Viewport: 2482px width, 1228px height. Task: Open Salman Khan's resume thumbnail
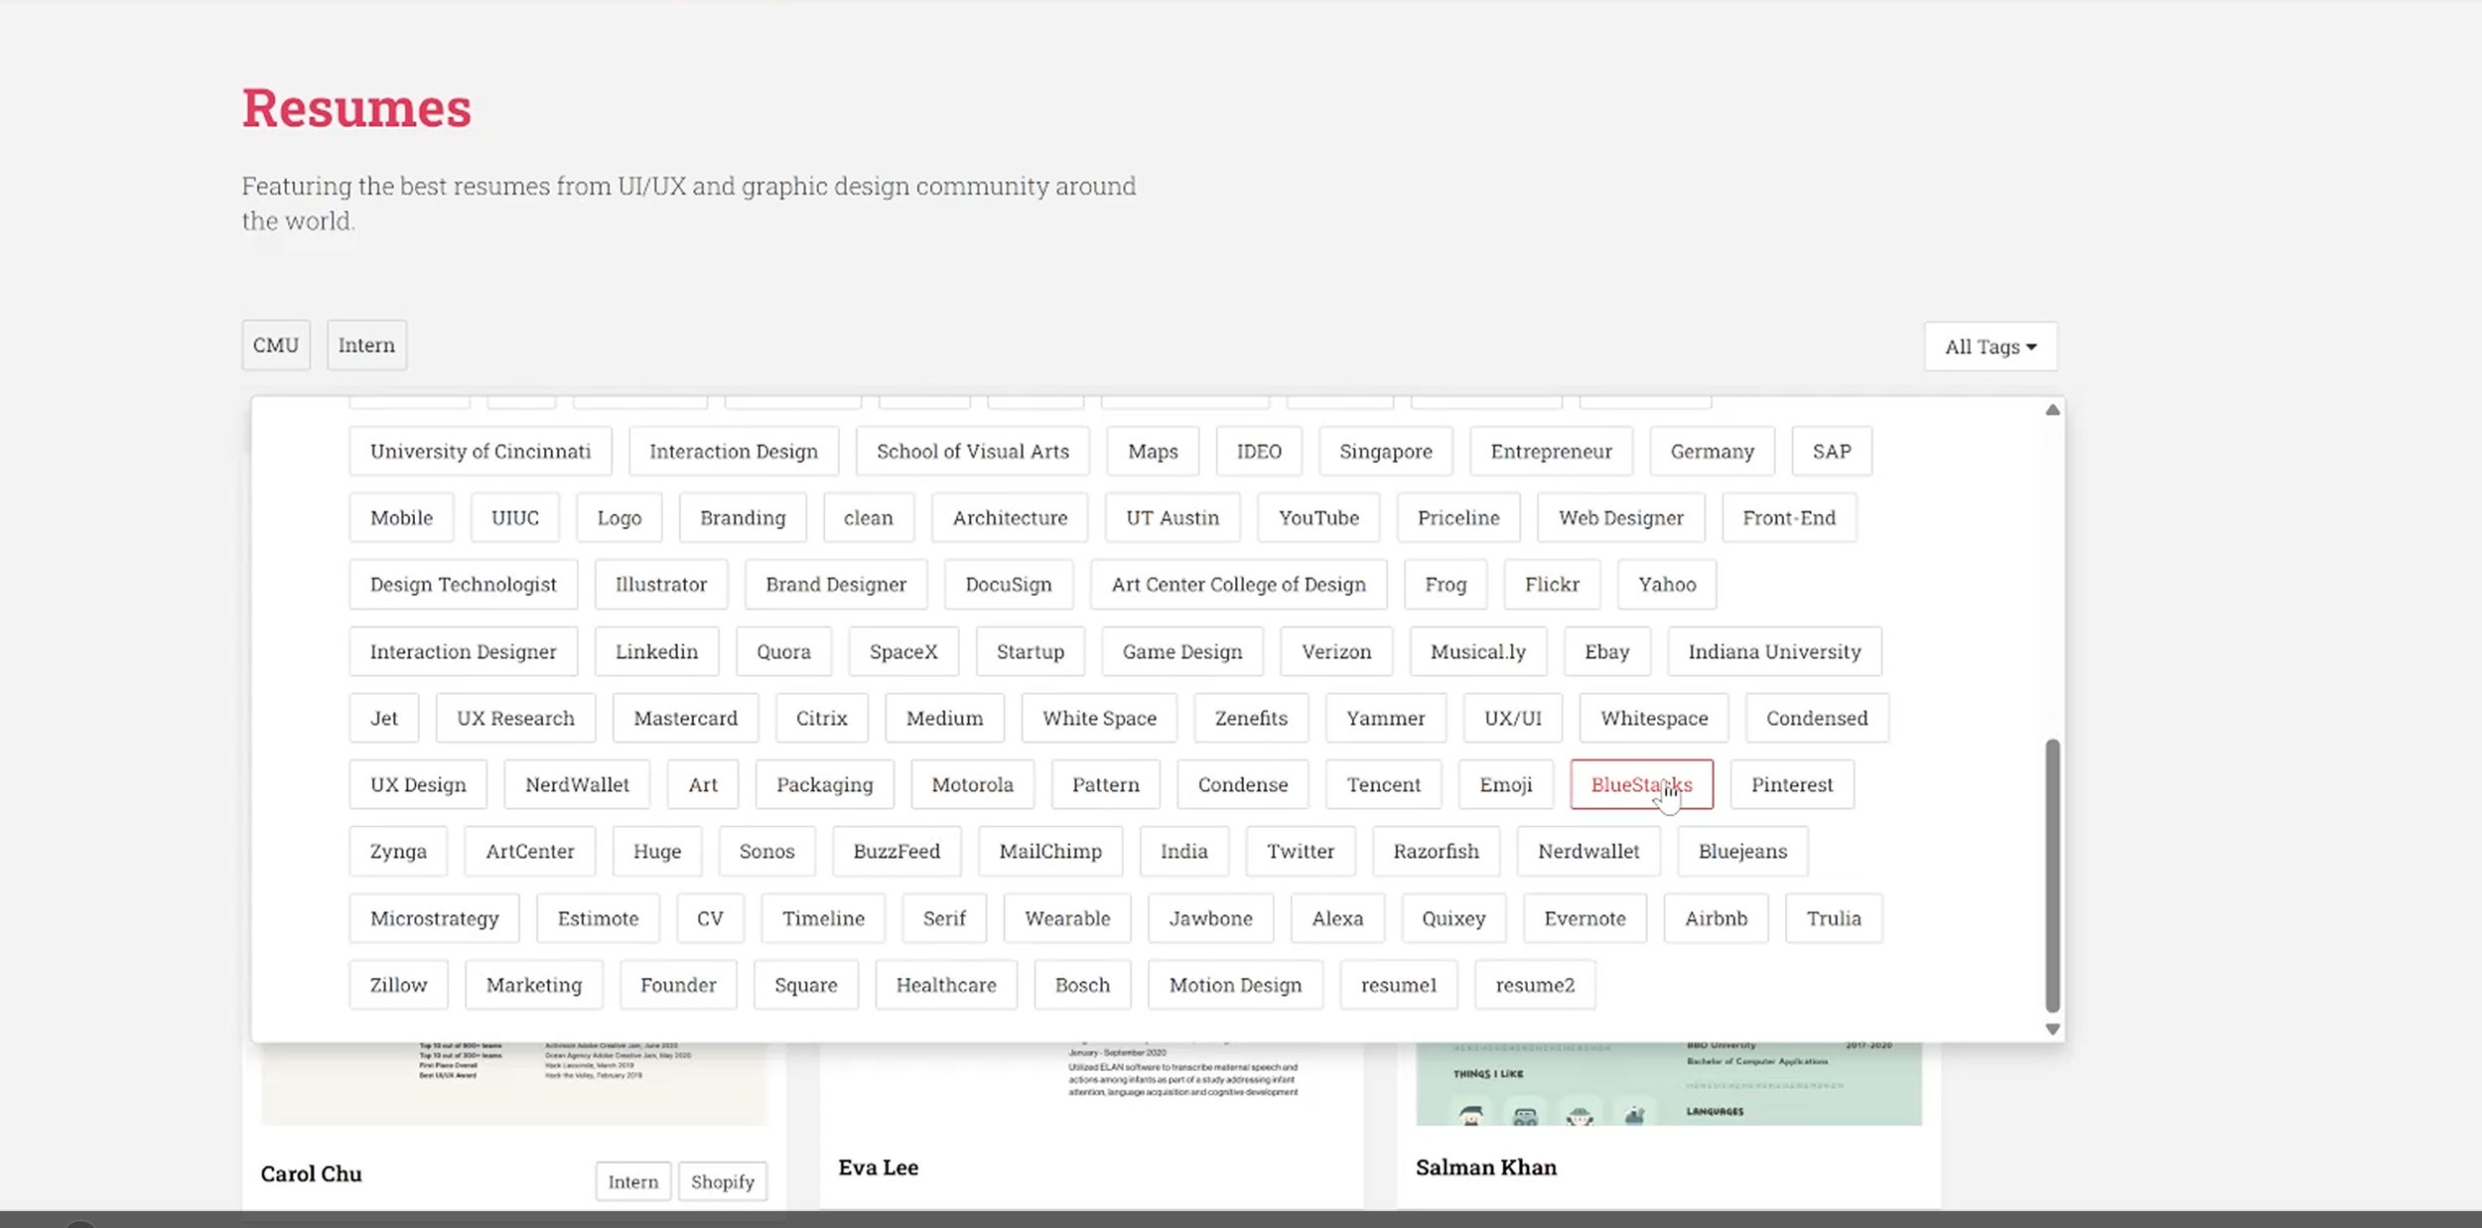(1668, 1084)
